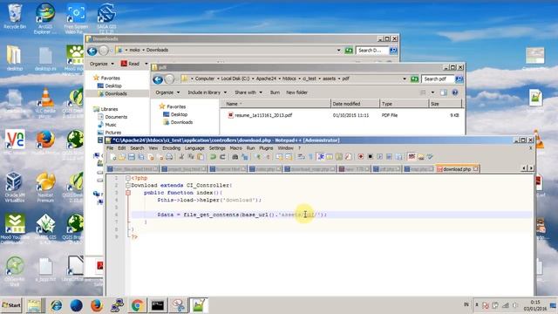Undo with the green arrow icon
The image size is (558, 314).
[213, 157]
